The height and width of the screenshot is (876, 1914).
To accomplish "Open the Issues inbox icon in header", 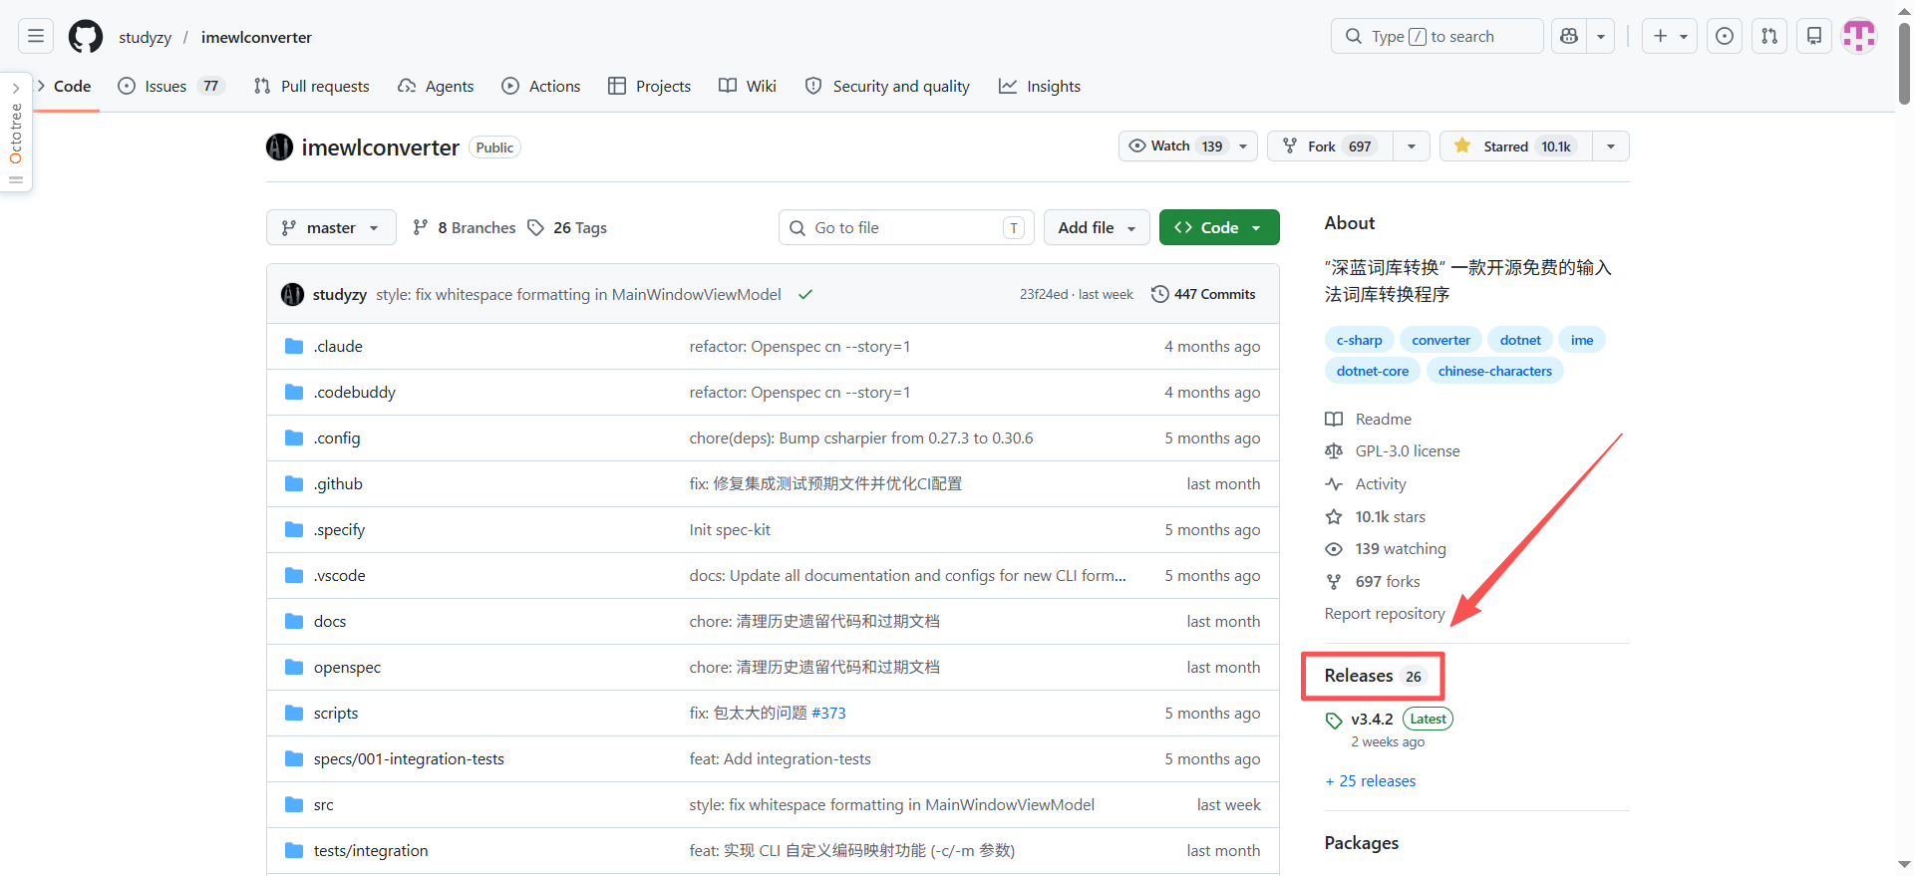I will coord(1725,37).
